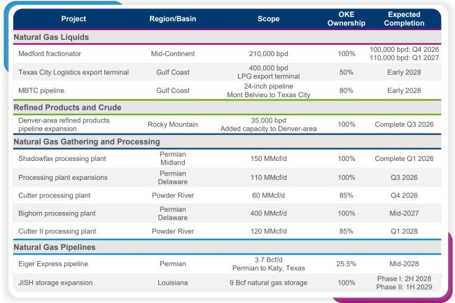Click 100% ownership in Medford fractionator row
The width and height of the screenshot is (455, 303).
point(346,54)
